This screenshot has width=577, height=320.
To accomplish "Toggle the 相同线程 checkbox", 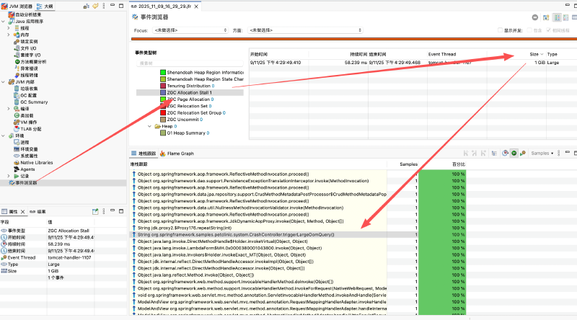I will 549,30.
